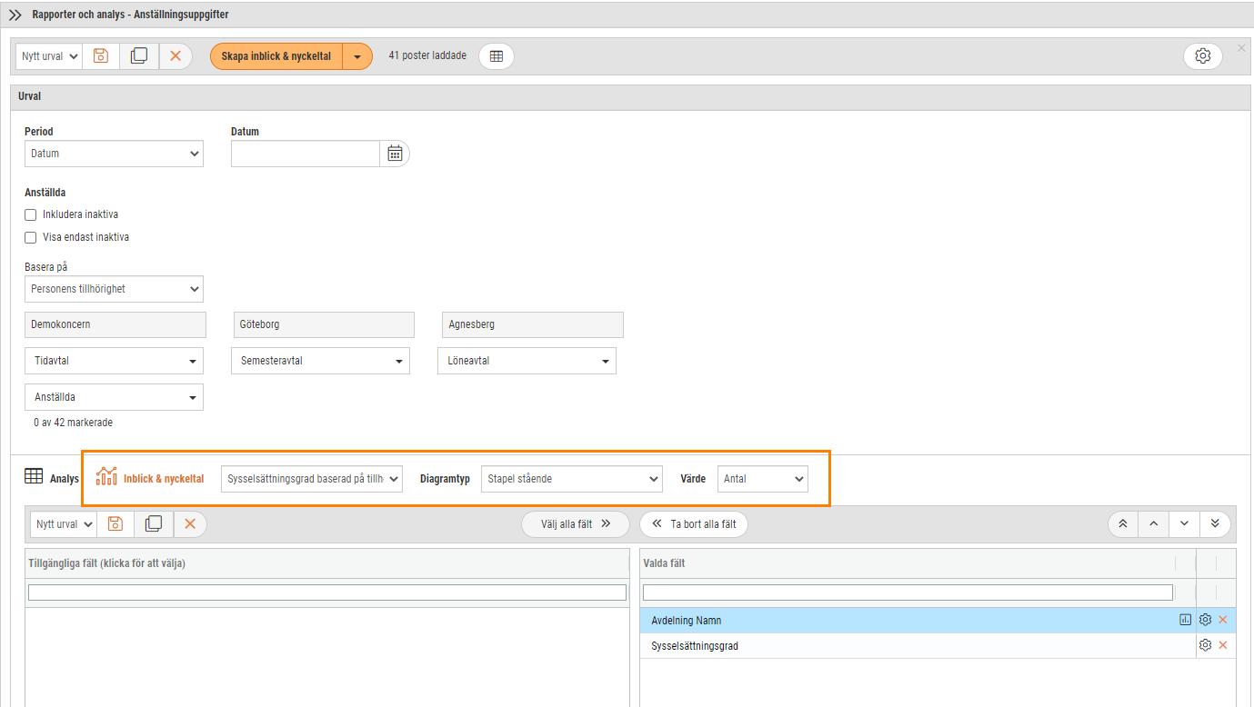Remove the Avdelning Namn field
This screenshot has width=1254, height=707.
pos(1223,620)
